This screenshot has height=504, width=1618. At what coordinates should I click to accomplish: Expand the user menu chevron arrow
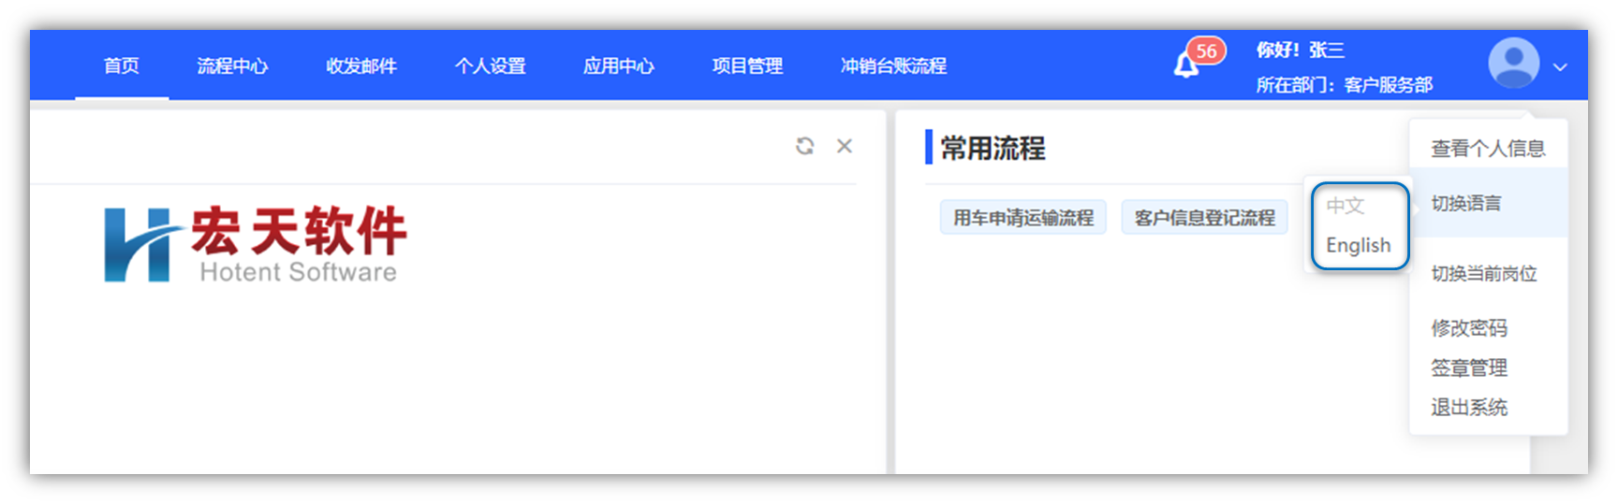tap(1560, 66)
